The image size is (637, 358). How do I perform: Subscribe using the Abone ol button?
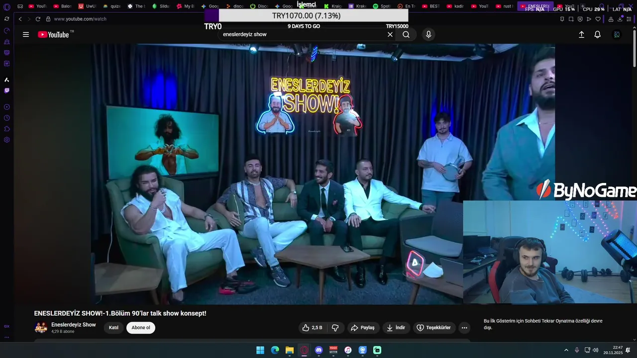click(141, 328)
